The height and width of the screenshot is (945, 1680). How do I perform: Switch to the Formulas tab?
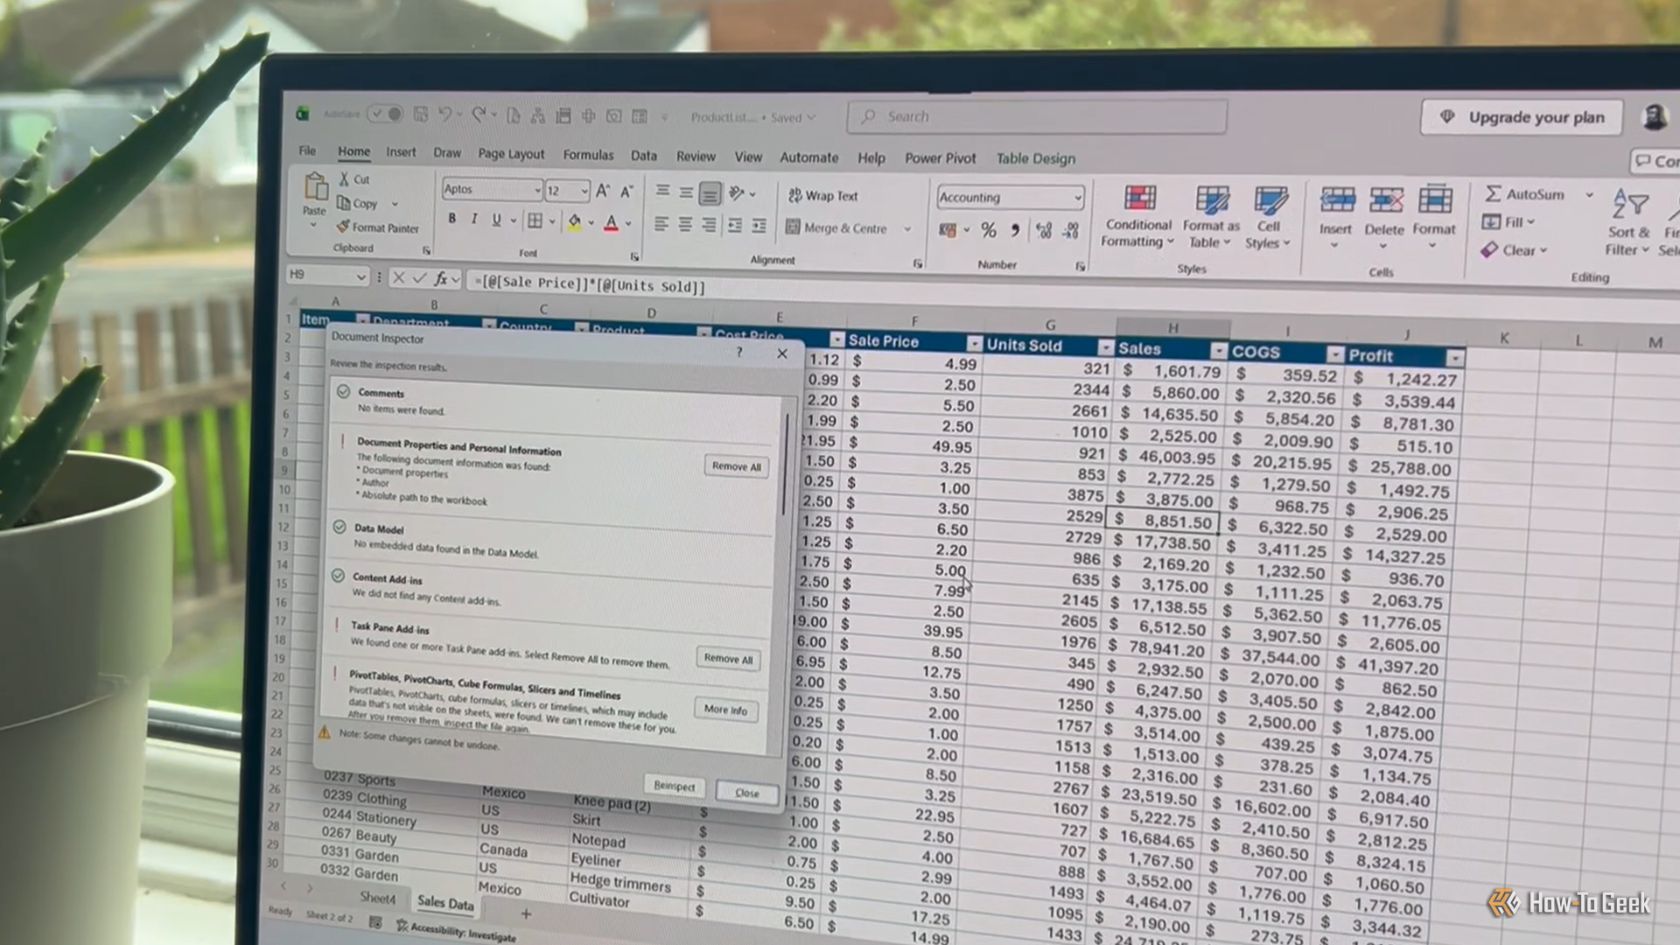click(x=588, y=155)
